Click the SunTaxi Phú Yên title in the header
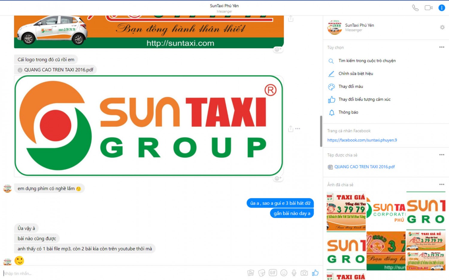The width and height of the screenshot is (449, 280). 224,6
